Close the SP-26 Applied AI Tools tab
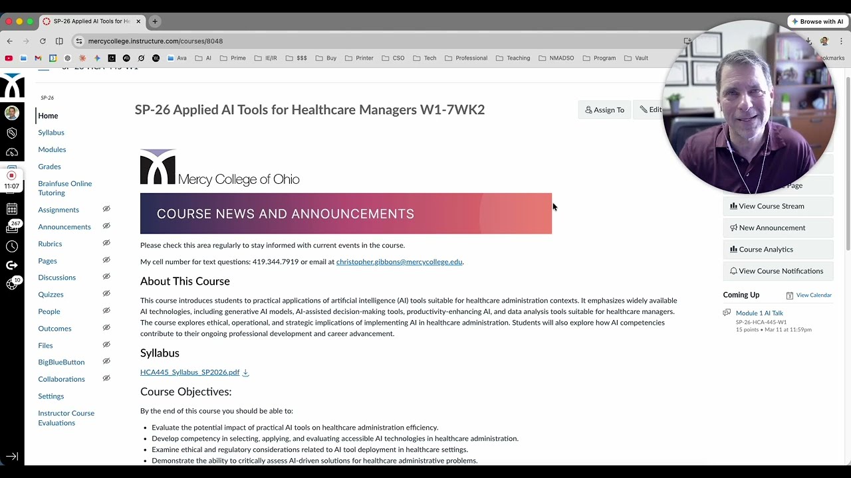 [x=138, y=21]
